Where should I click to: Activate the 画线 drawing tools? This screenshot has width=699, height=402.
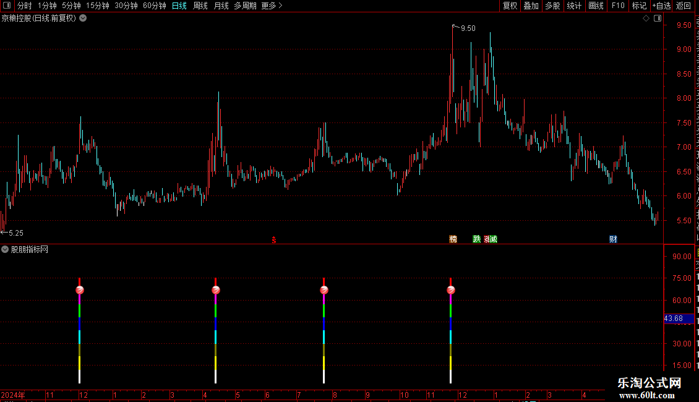tap(596, 6)
